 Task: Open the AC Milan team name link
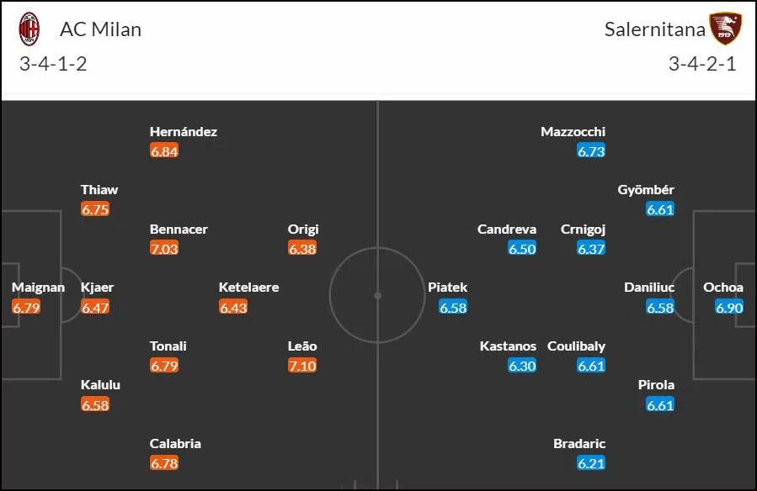pyautogui.click(x=100, y=29)
